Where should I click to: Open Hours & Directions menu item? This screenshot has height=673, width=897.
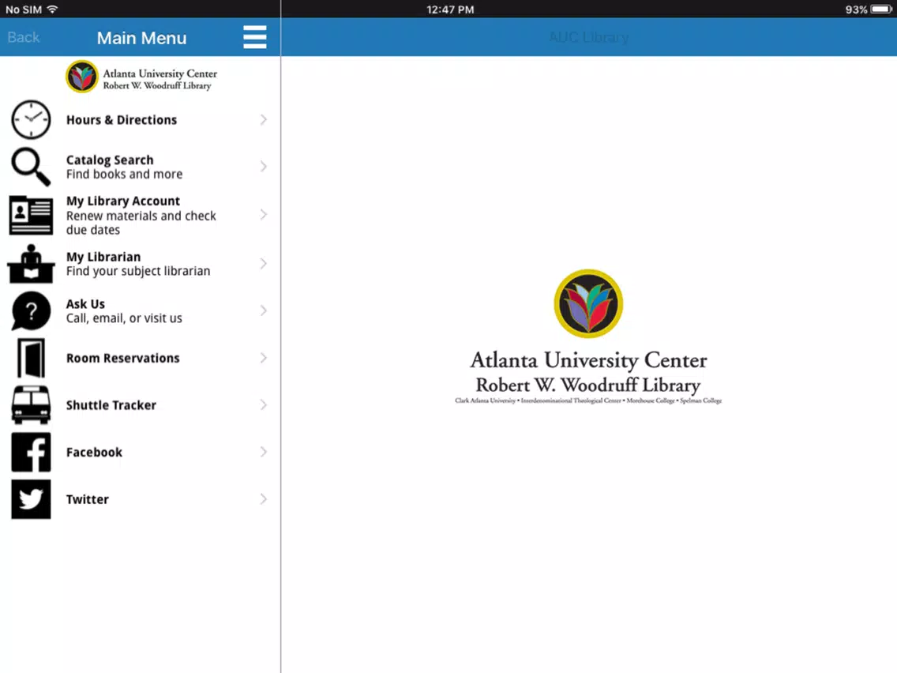[x=141, y=119]
